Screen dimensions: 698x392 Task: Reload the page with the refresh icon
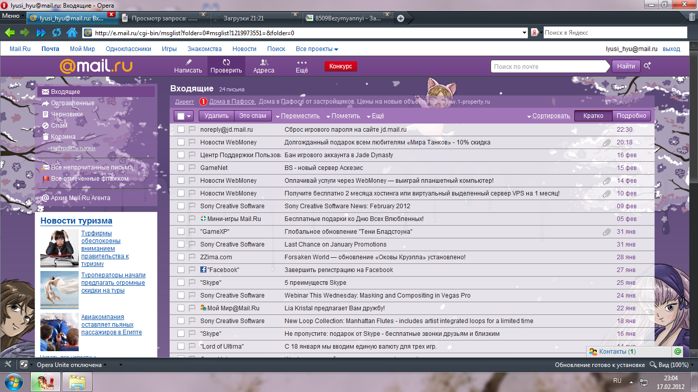coord(56,33)
